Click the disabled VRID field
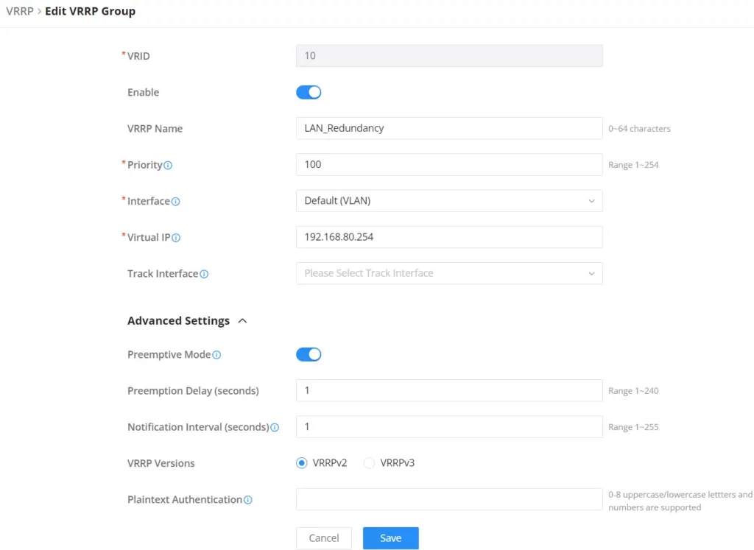This screenshot has height=550, width=754. pyautogui.click(x=449, y=56)
